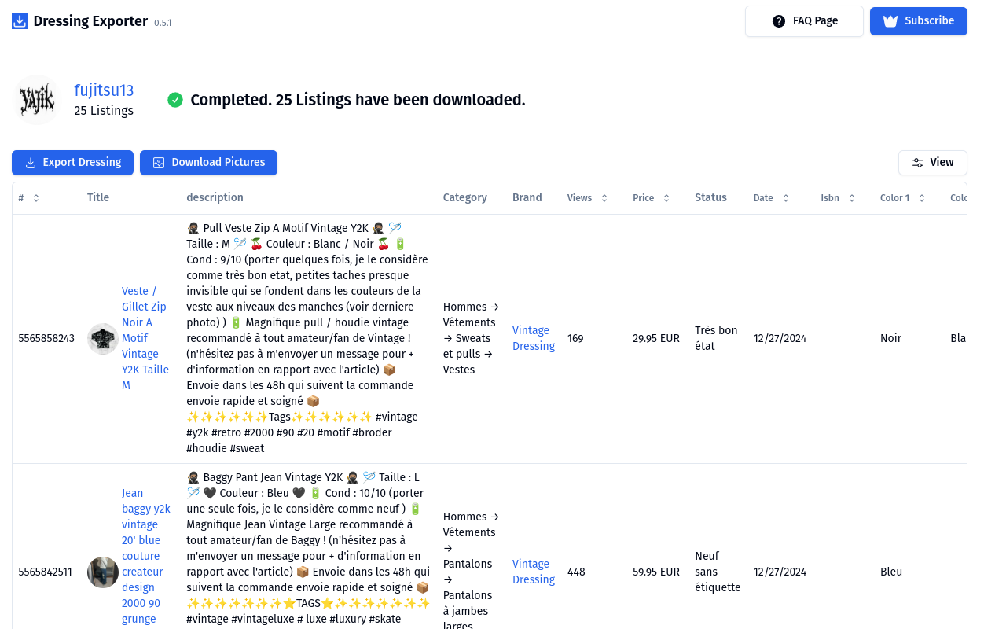The width and height of the screenshot is (1006, 629).
Task: Open the FAQ Page
Action: (x=804, y=21)
